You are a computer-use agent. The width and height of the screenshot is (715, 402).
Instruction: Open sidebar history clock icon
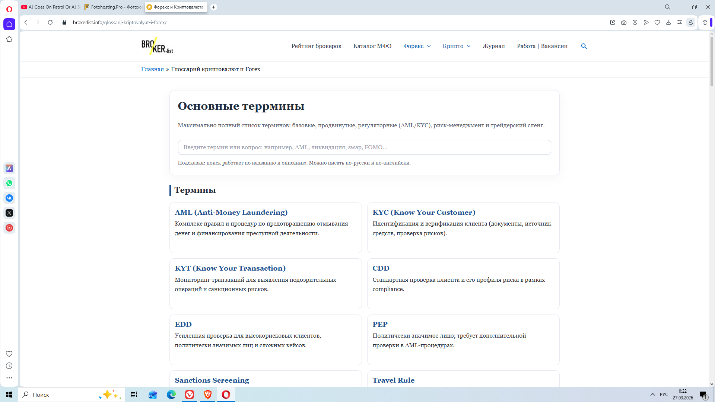(x=9, y=366)
